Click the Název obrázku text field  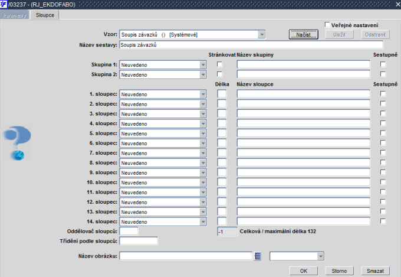click(186, 256)
